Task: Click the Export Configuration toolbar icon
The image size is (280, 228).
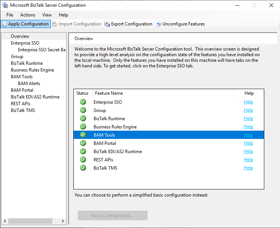Action: pos(107,24)
